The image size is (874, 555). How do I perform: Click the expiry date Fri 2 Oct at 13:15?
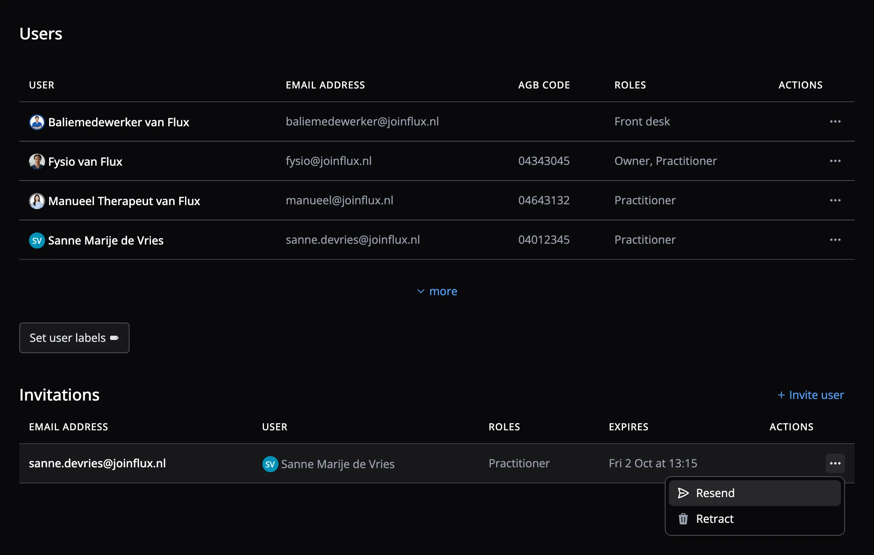tap(653, 463)
